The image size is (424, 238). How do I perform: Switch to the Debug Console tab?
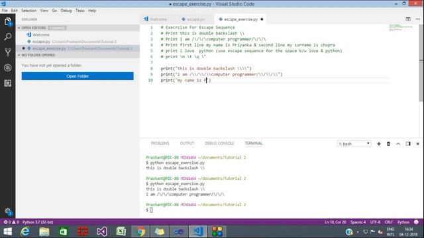tap(219, 143)
